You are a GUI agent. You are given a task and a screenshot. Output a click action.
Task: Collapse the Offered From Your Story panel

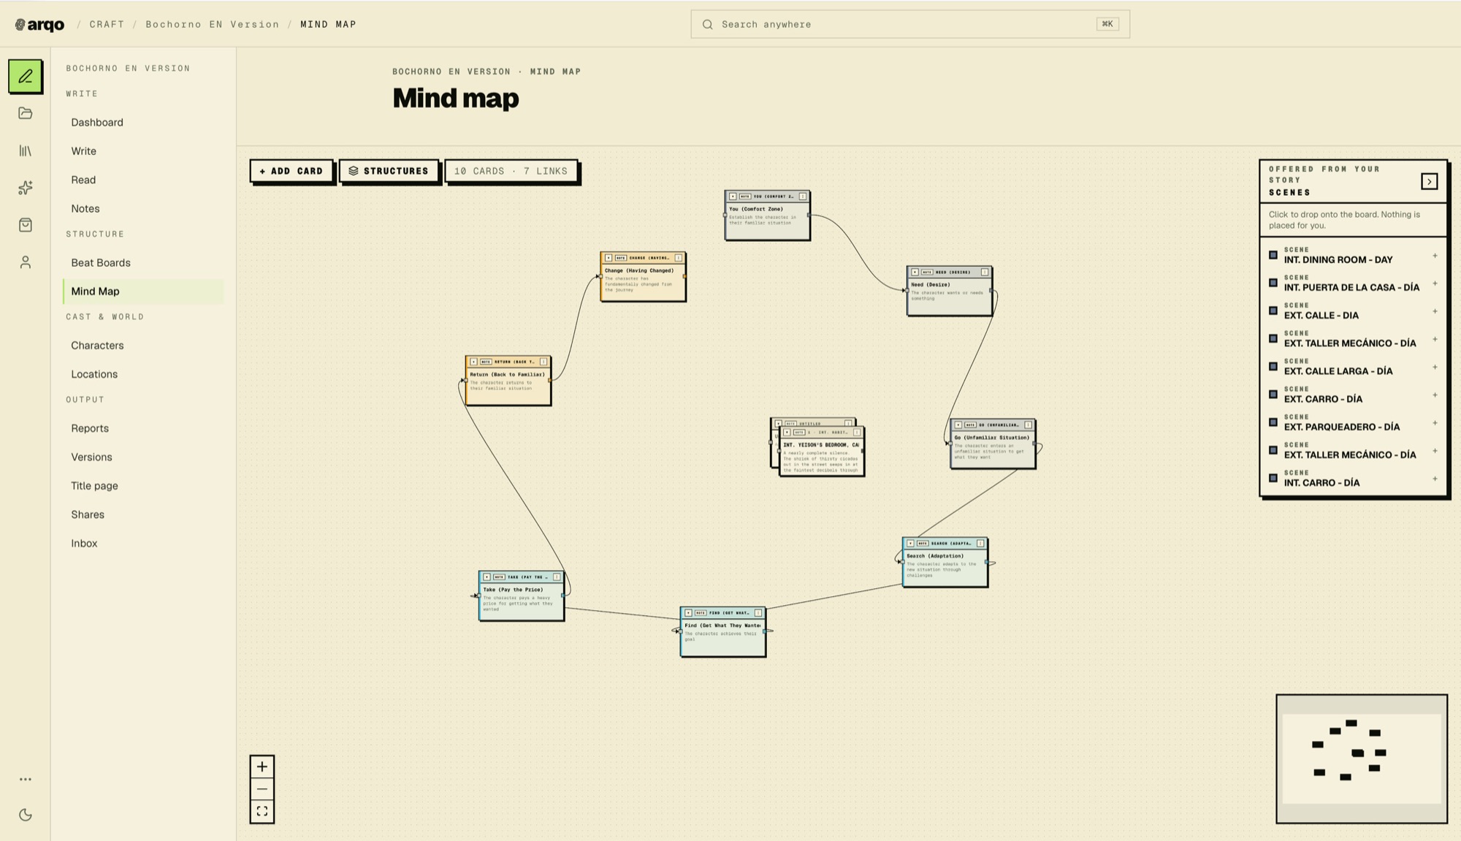tap(1430, 181)
